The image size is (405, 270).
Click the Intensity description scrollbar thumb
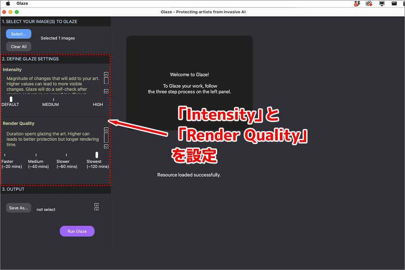coord(106,80)
